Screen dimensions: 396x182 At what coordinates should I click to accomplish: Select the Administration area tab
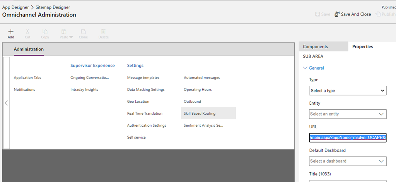coord(29,49)
